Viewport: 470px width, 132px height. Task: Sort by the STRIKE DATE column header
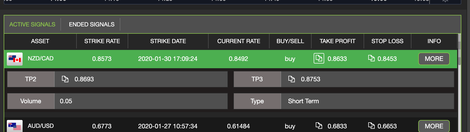point(168,41)
